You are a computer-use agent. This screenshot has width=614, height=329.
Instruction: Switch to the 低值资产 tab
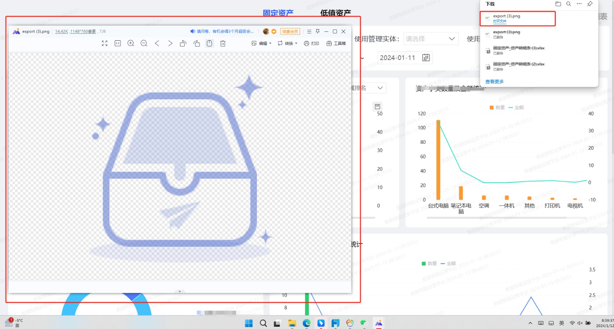(x=335, y=13)
